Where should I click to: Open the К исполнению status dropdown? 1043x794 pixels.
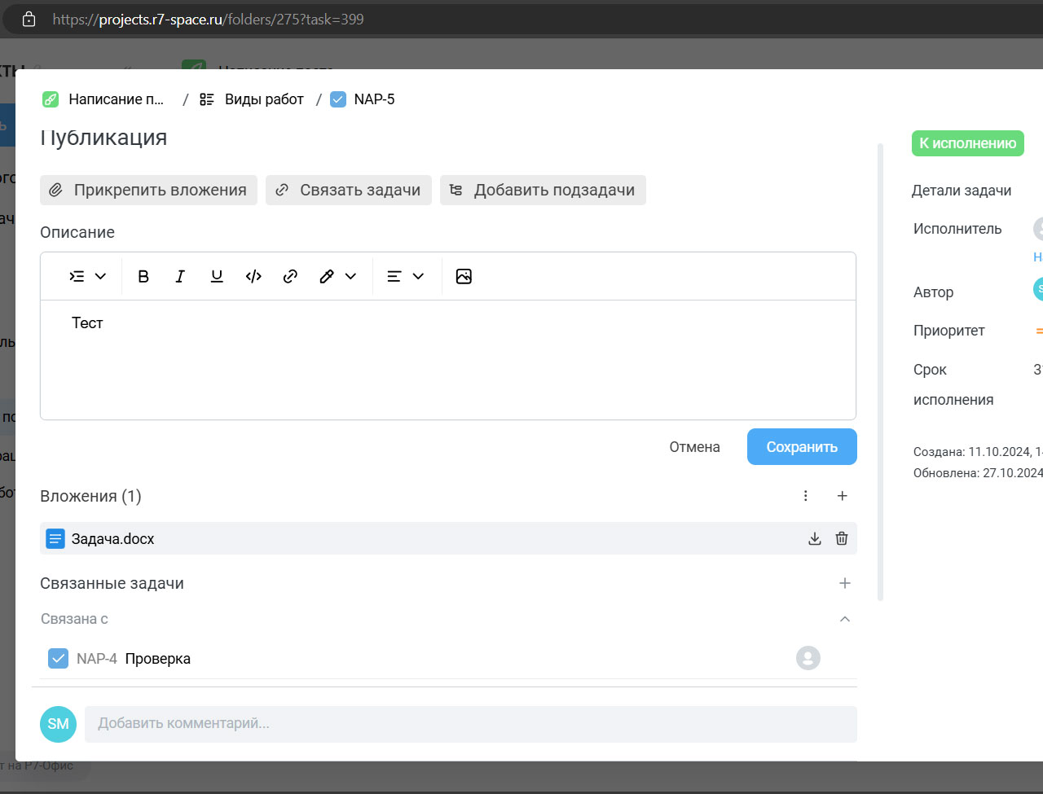(968, 143)
